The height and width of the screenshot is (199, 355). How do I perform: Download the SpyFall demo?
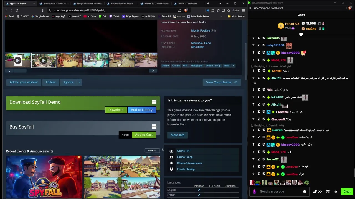coord(116,110)
